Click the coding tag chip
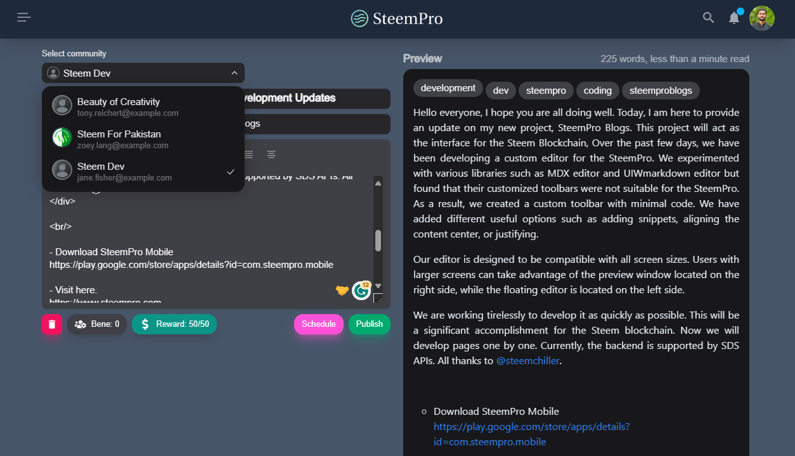The image size is (795, 456). click(x=598, y=91)
